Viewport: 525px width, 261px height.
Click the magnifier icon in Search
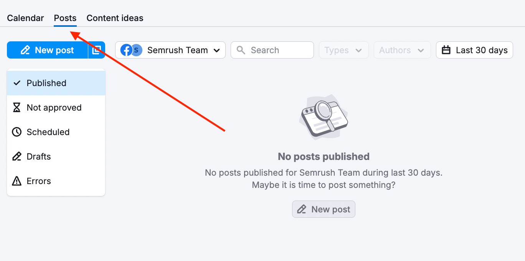(241, 50)
